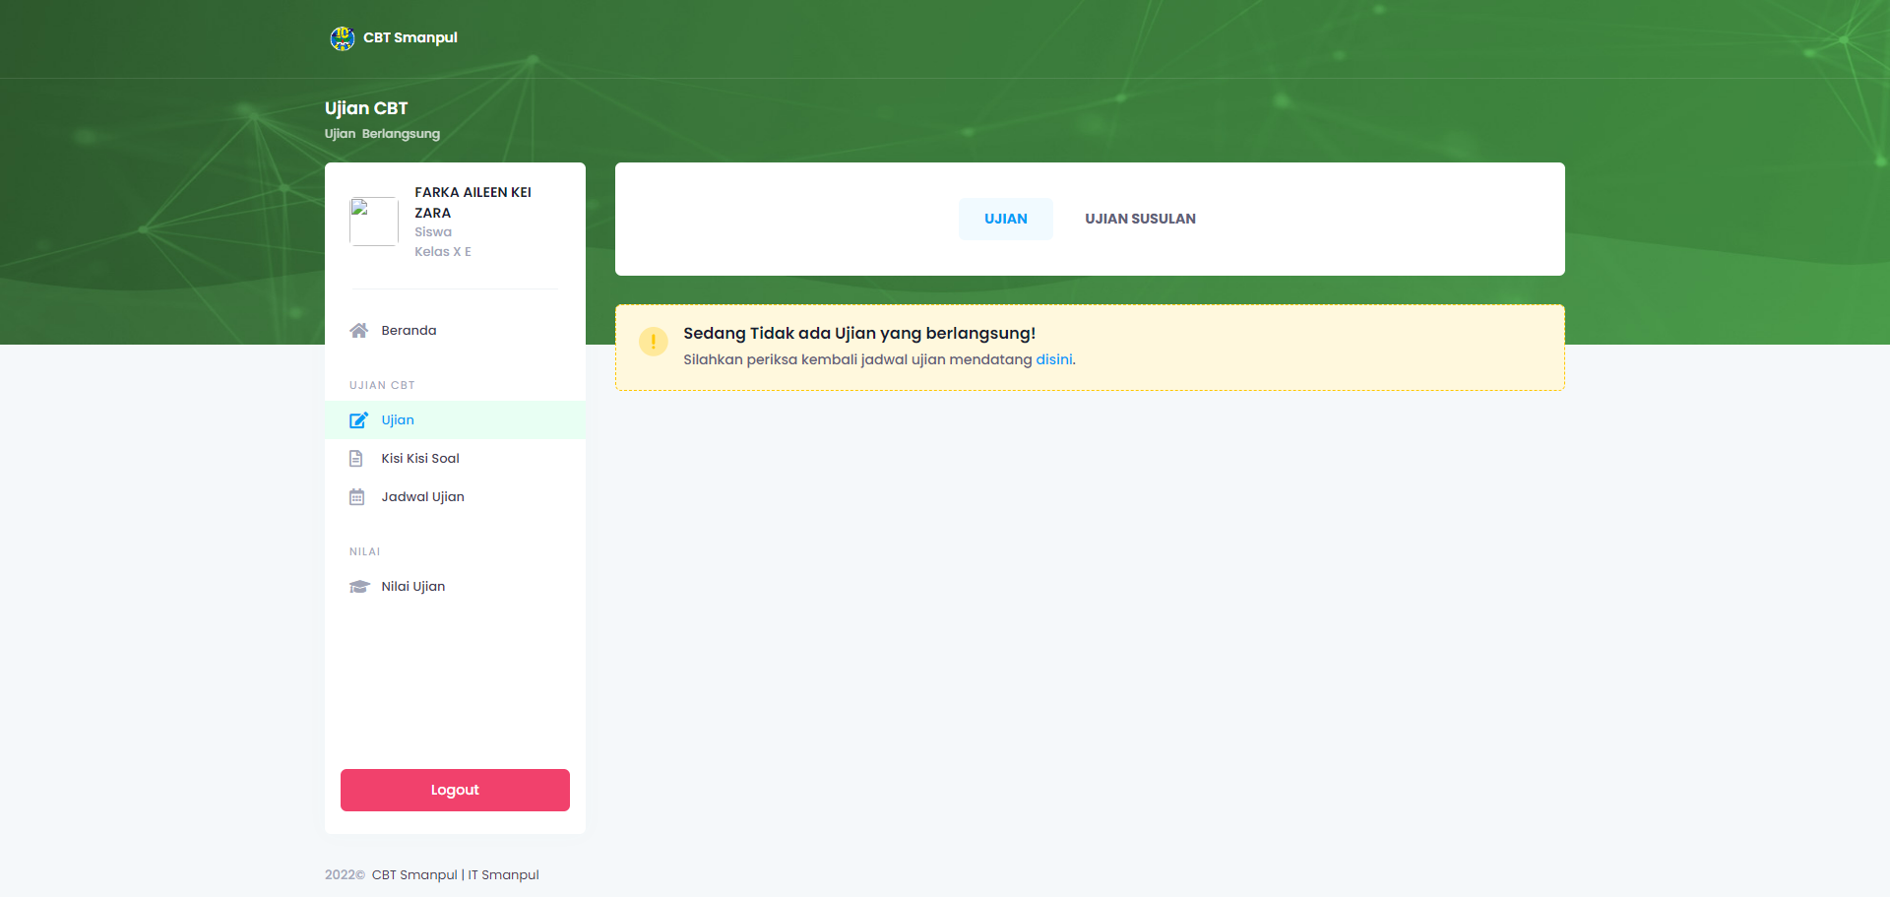This screenshot has height=897, width=1890.
Task: Click the CBT Smanpul header title text
Action: click(410, 38)
